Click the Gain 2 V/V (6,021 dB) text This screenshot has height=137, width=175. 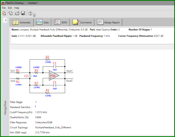[x=24, y=36]
